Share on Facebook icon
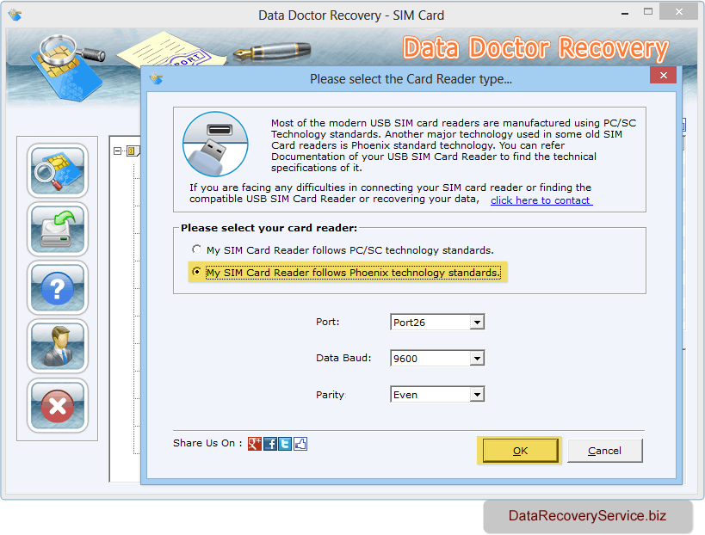 tap(269, 444)
